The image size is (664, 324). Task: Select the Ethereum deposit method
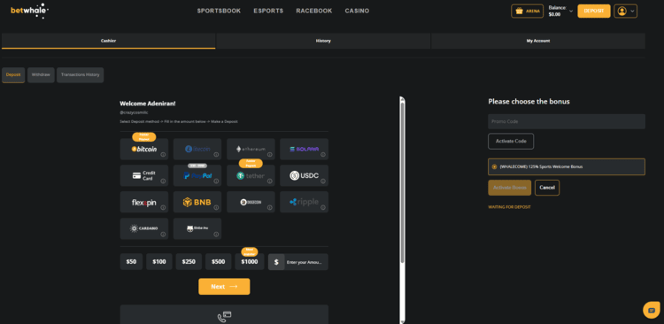(251, 149)
